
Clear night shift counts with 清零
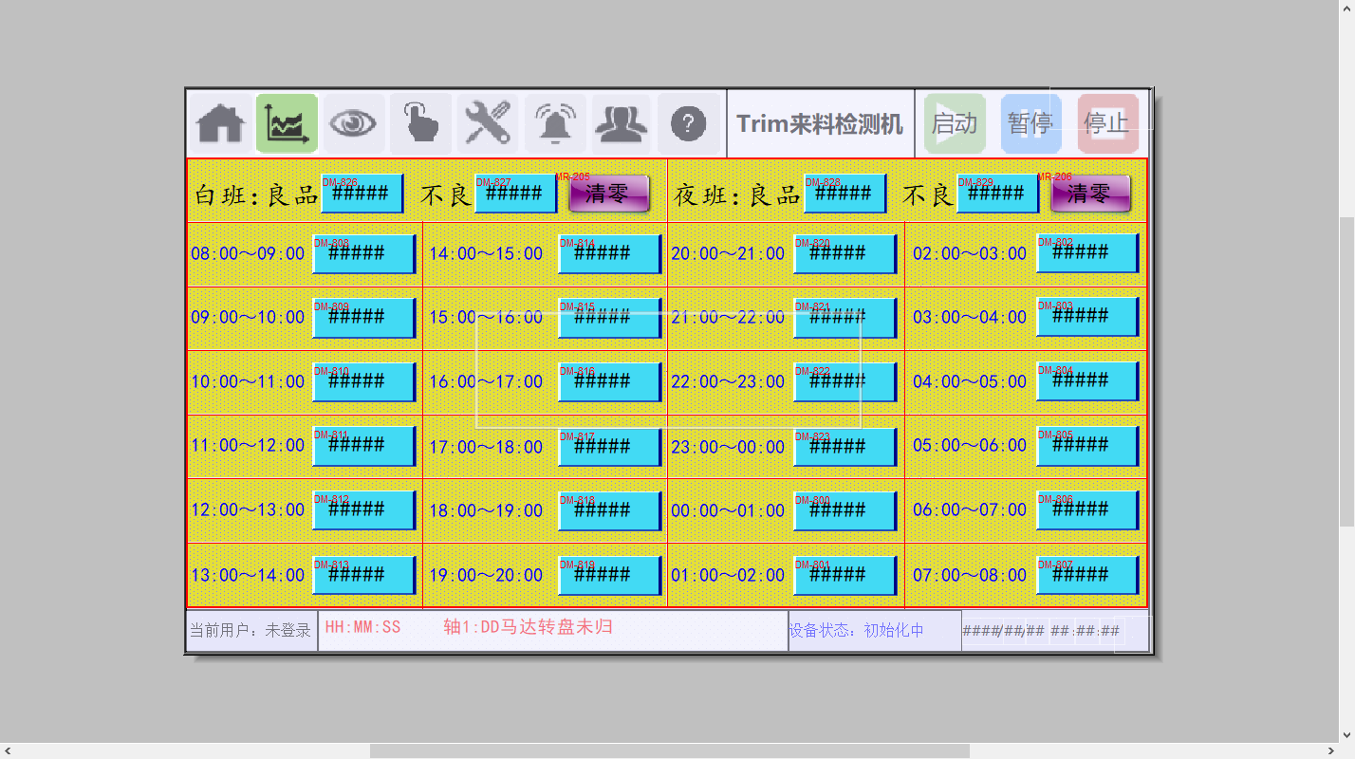[x=1090, y=194]
